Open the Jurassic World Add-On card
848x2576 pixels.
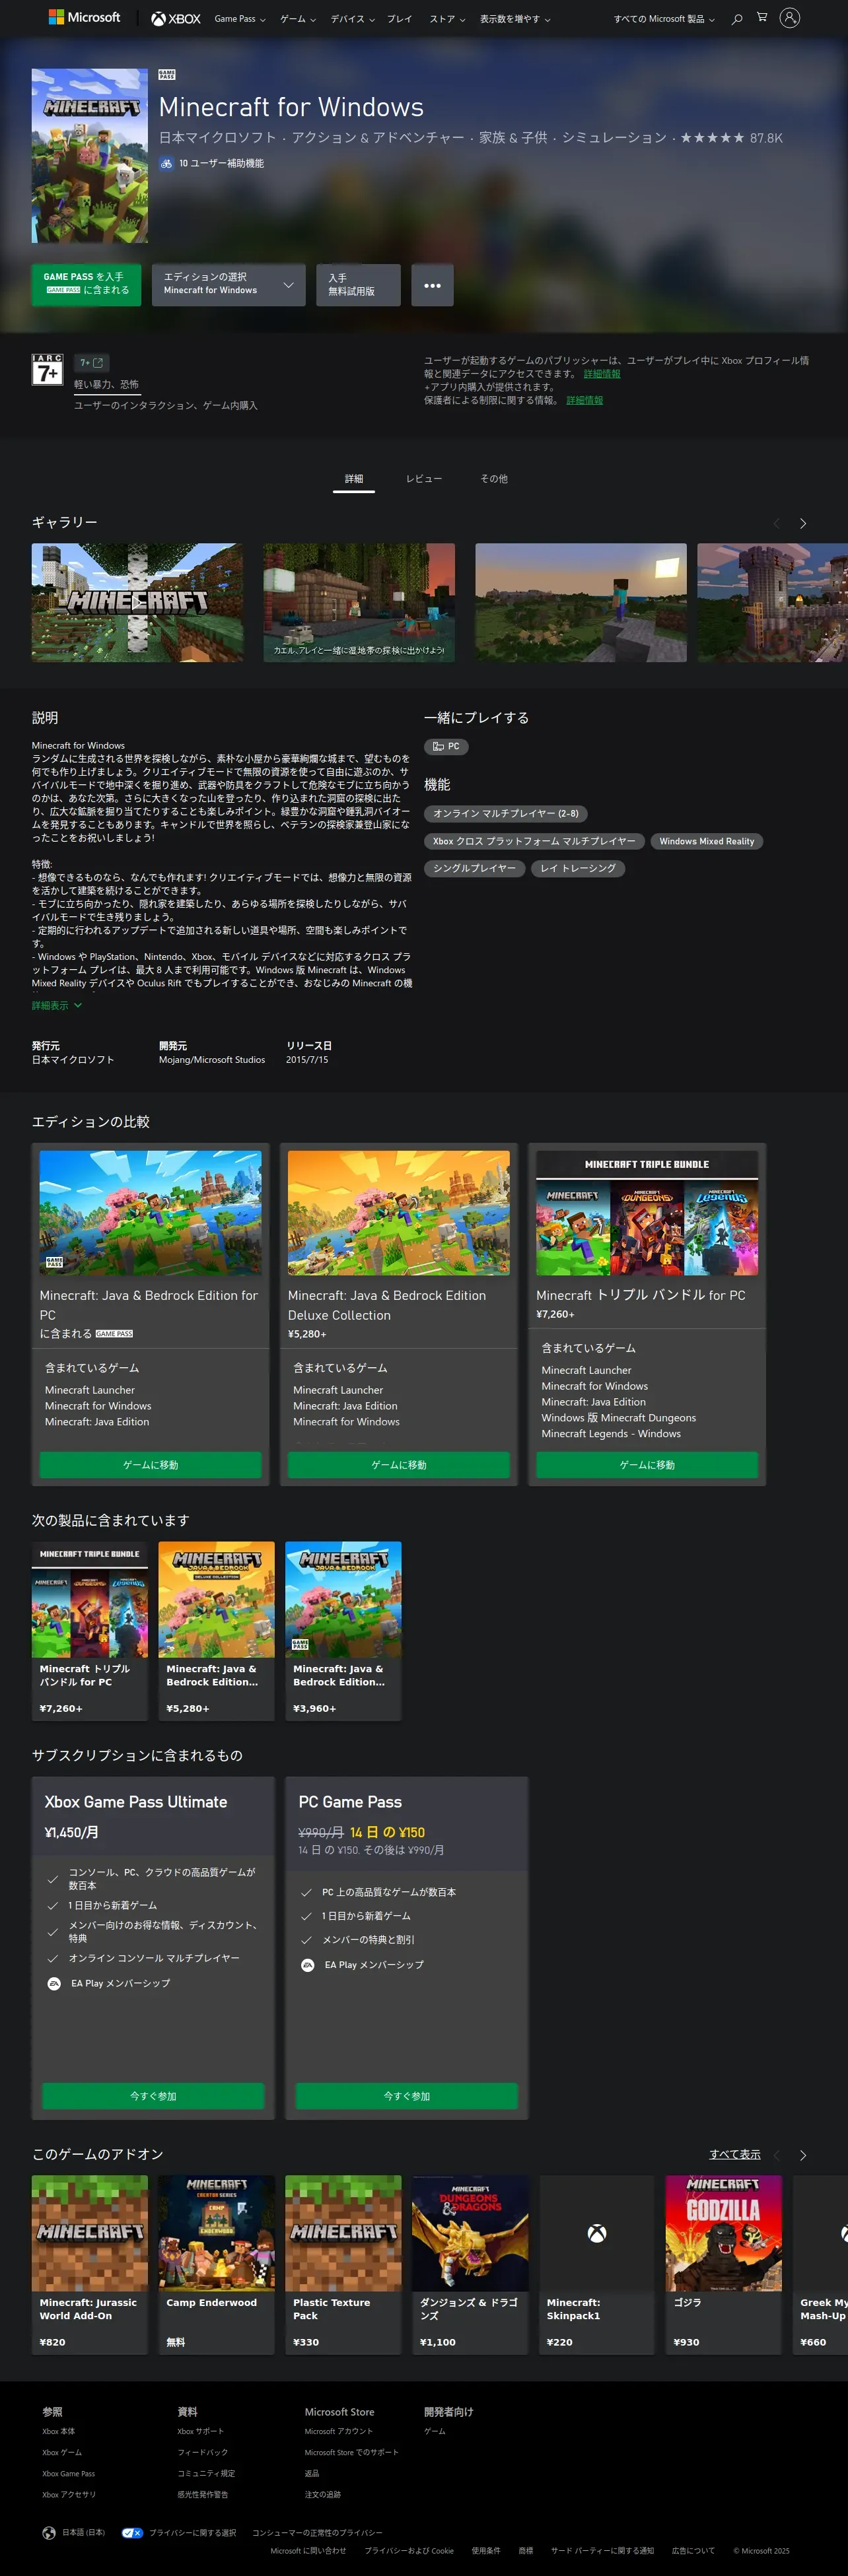click(x=90, y=2264)
